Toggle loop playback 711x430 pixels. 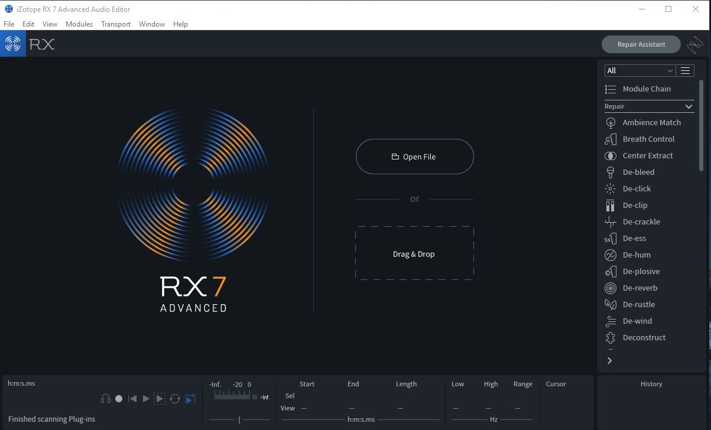tap(175, 399)
